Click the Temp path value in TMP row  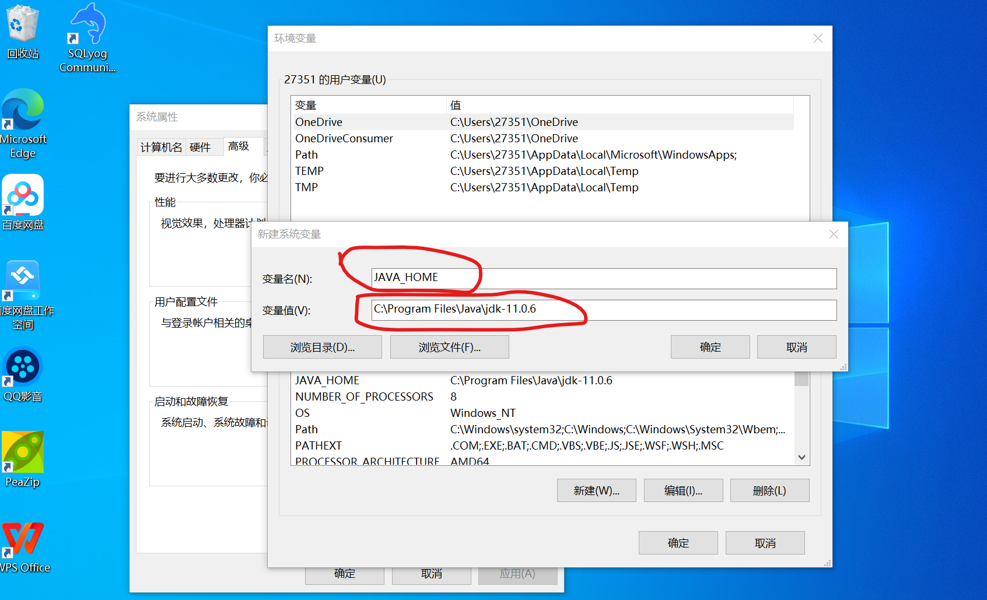point(544,187)
